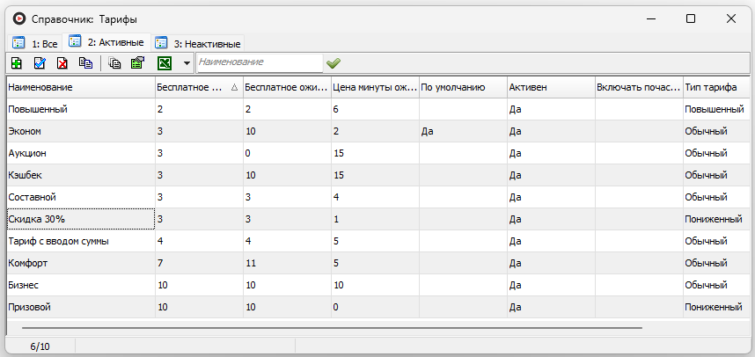Select the Комфорт tariff row
Viewport: 755px width, 357px height.
[378, 263]
